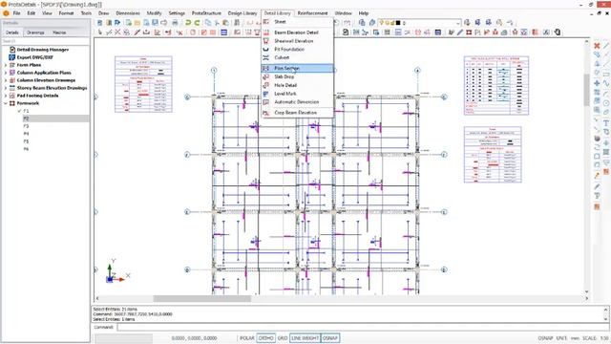The height and width of the screenshot is (344, 611).
Task: Click the Formwork tree node icon
Action: (12, 103)
